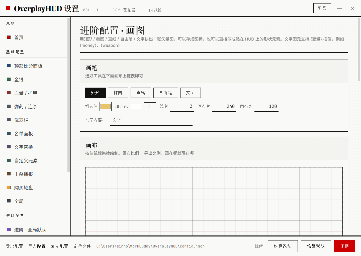The height and width of the screenshot is (256, 361).
Task: Click the red square icon beside 首页
Action: [x=9, y=37]
